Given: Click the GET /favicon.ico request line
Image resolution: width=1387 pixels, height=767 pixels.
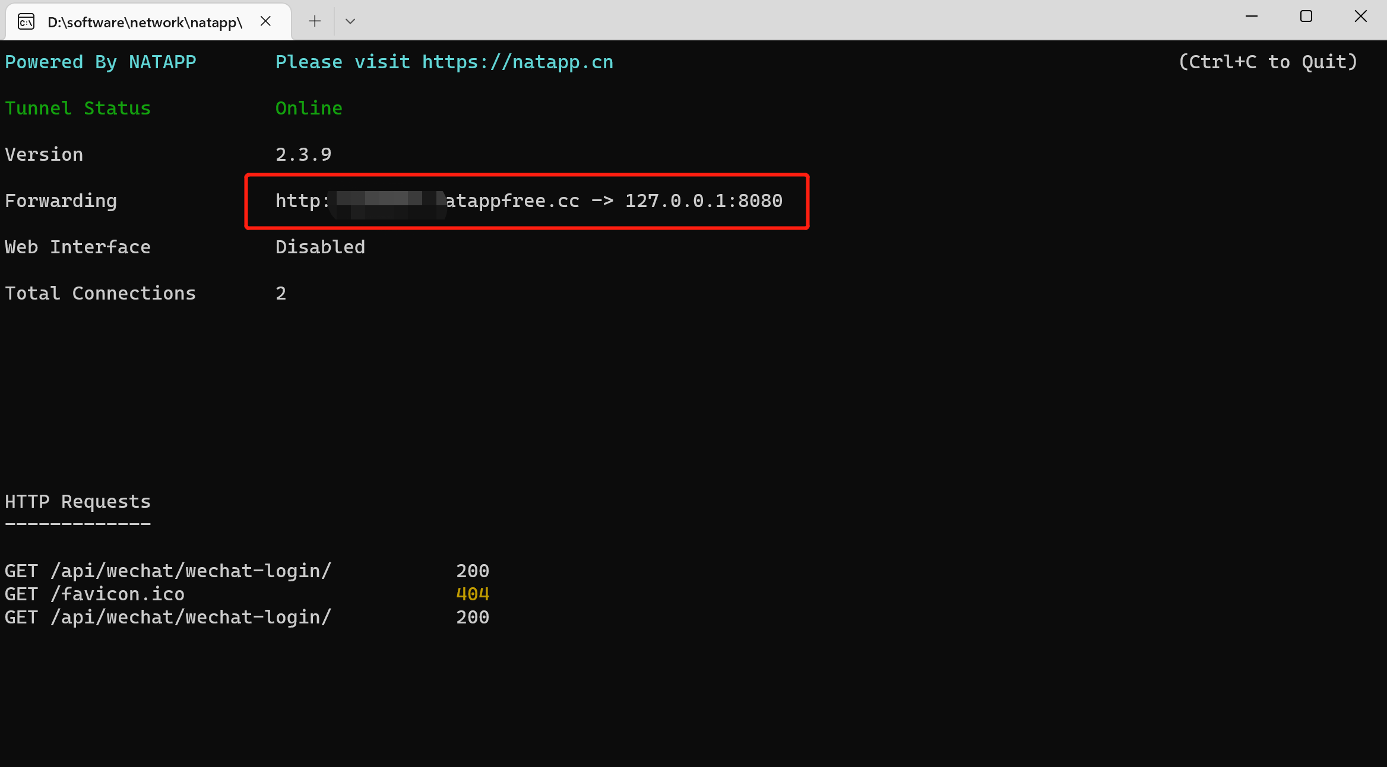Looking at the screenshot, I should (94, 594).
